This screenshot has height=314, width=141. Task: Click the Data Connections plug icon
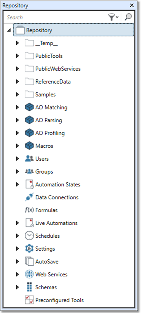pos(29,197)
